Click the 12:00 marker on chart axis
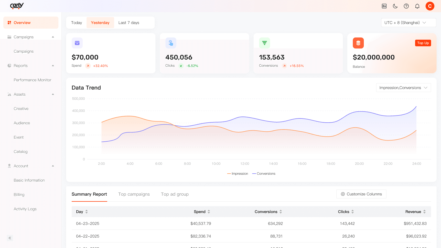 [x=245, y=164]
